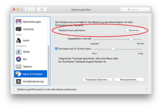Image resolution: width=162 pixels, height=109 pixels.
Task: Click the yellow minimize window button
Action: (x=18, y=9)
